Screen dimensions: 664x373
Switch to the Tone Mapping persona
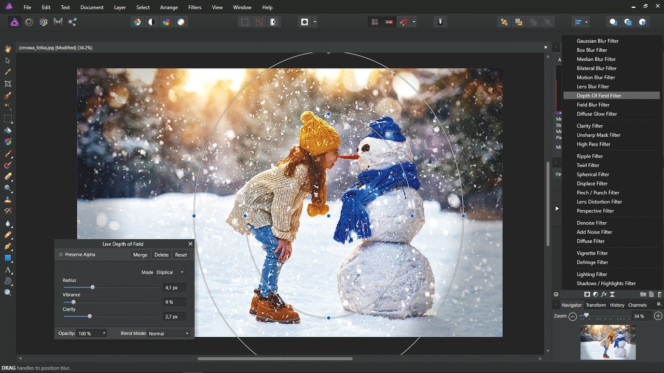point(58,22)
